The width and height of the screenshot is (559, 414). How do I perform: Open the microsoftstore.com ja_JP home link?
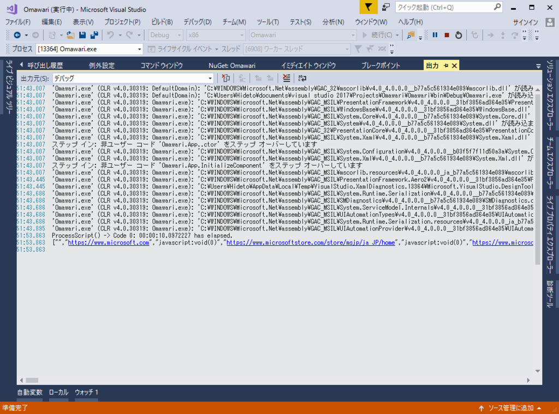click(311, 243)
